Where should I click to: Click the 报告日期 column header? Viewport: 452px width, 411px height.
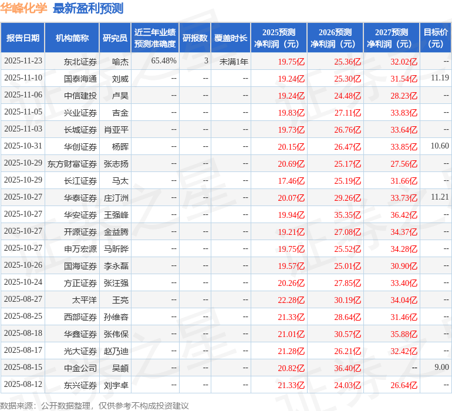coord(23,38)
